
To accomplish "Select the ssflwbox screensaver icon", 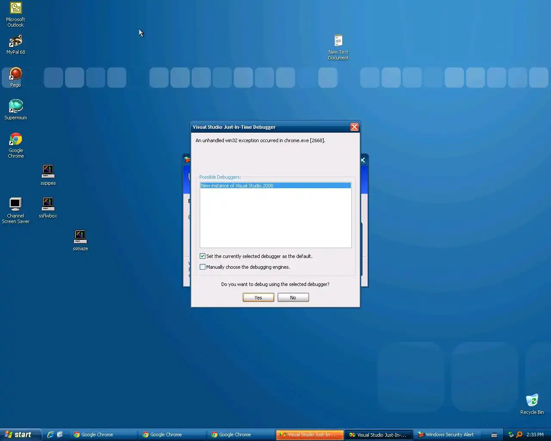I will click(48, 208).
